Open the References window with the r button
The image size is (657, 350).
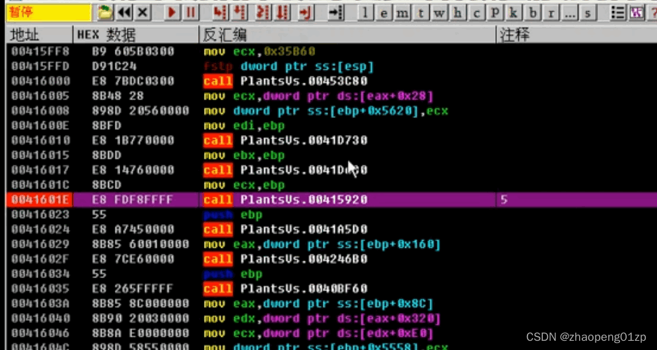pyautogui.click(x=551, y=13)
